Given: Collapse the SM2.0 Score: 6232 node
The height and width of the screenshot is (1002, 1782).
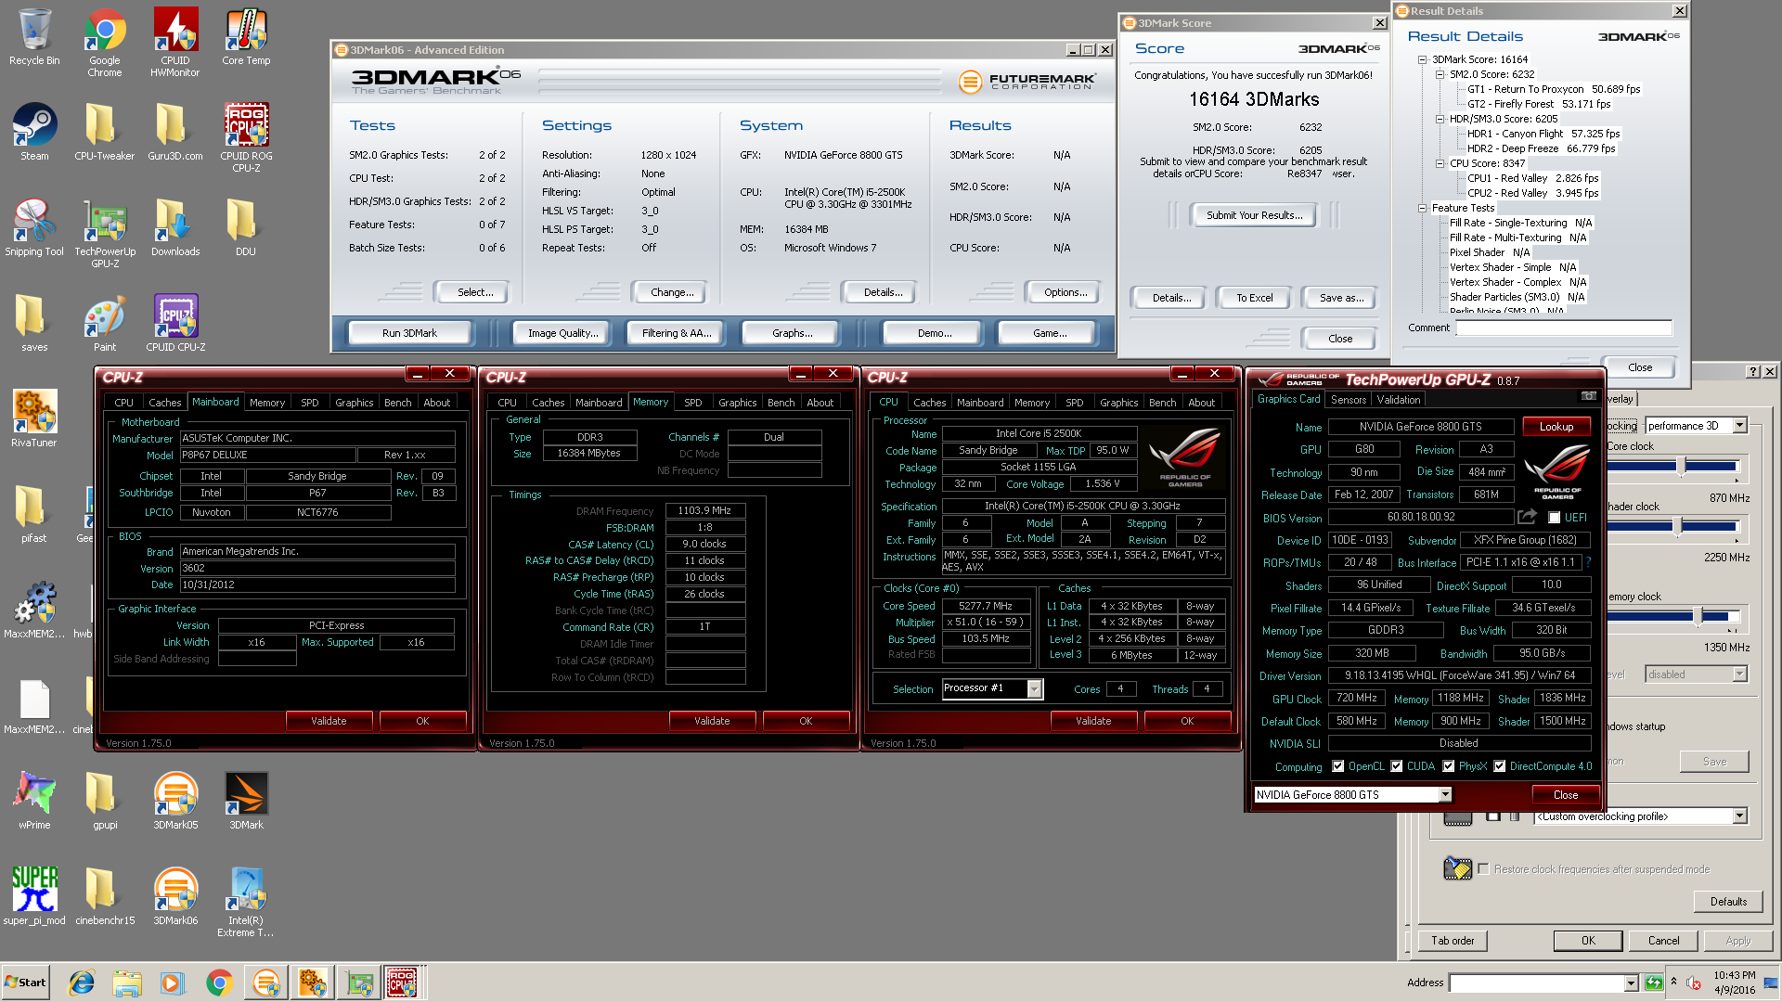Looking at the screenshot, I should coord(1440,74).
